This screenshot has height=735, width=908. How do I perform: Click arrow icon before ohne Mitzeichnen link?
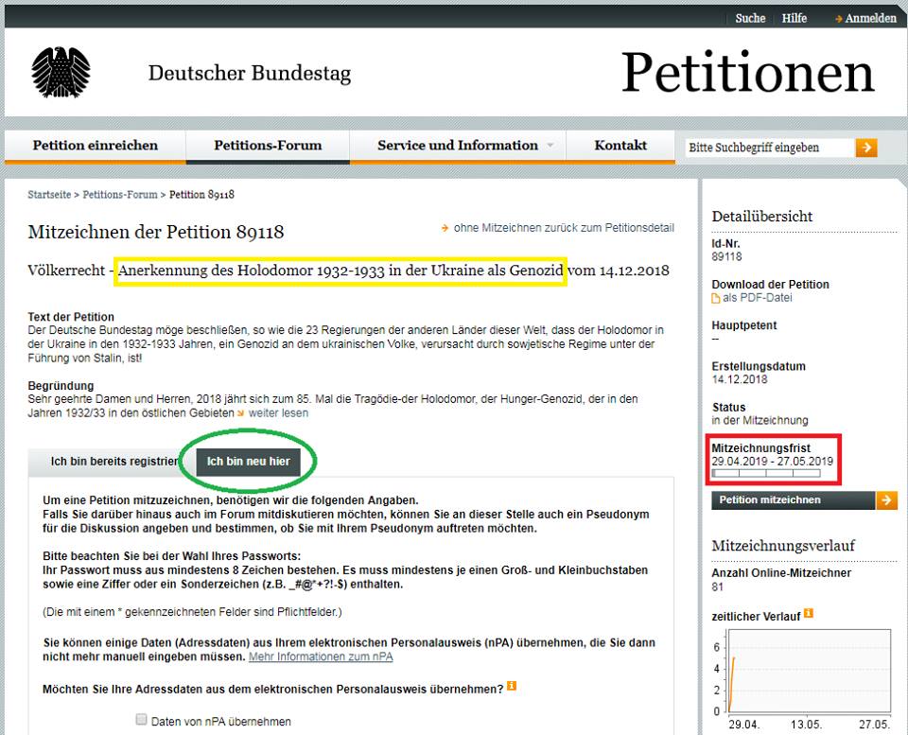click(x=445, y=228)
